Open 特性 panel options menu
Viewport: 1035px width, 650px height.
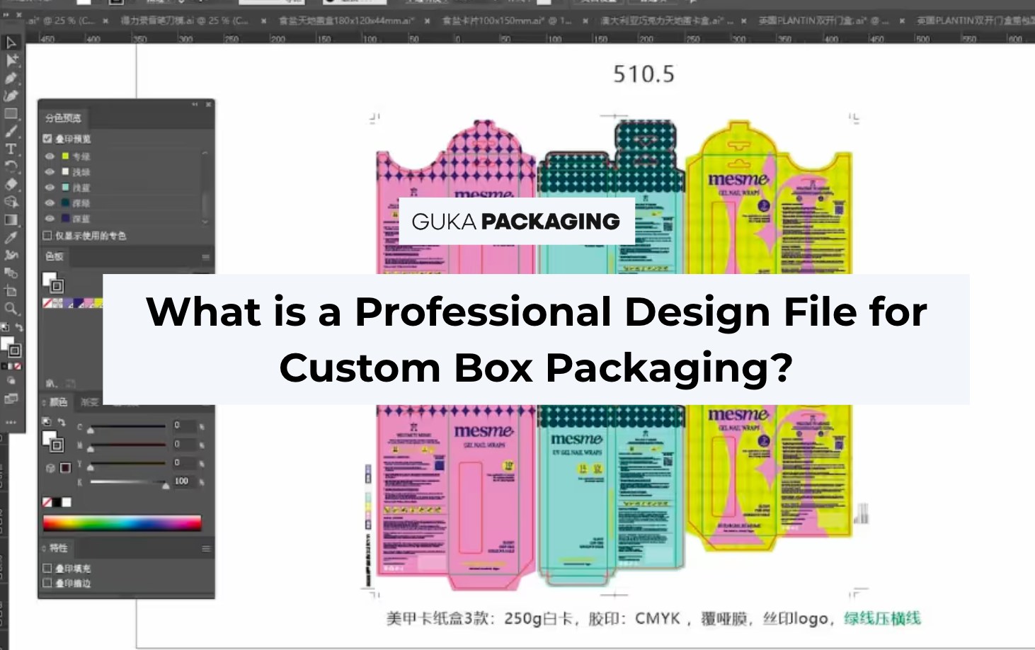[206, 548]
